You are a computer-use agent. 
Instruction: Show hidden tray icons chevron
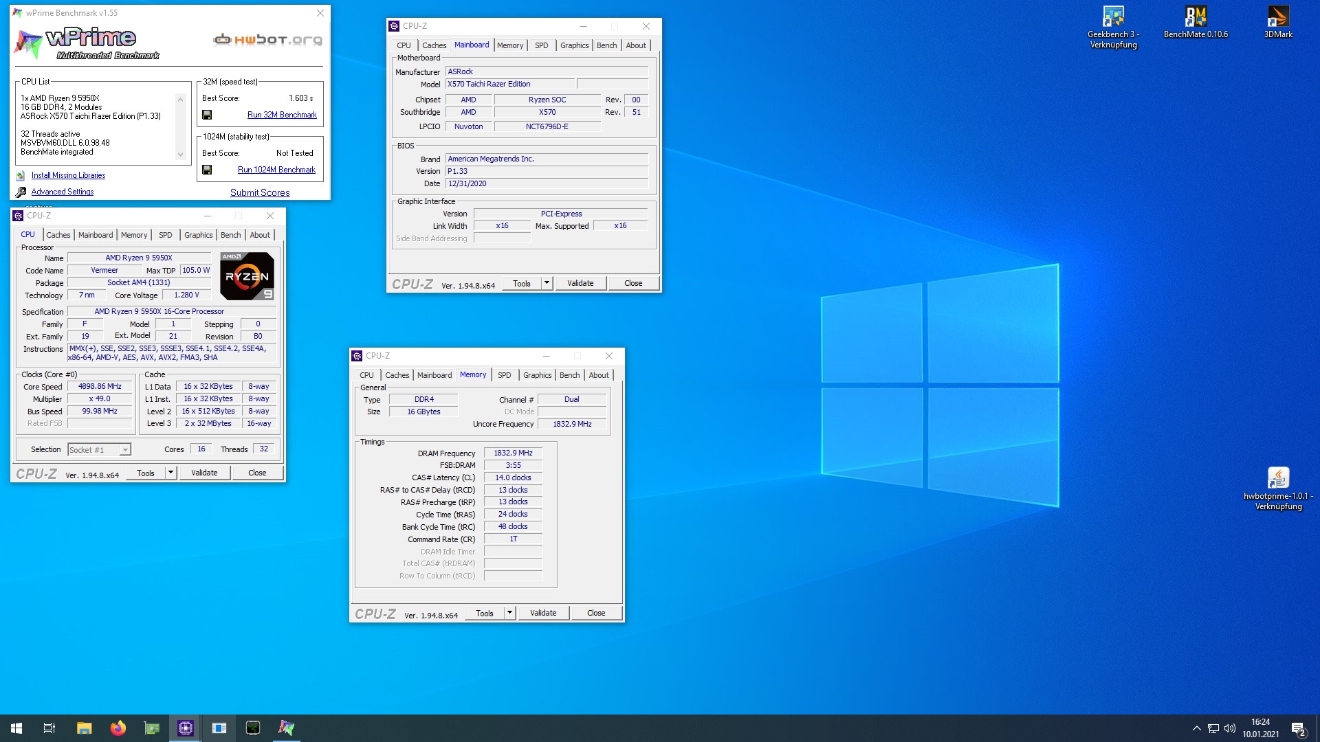tap(1196, 728)
